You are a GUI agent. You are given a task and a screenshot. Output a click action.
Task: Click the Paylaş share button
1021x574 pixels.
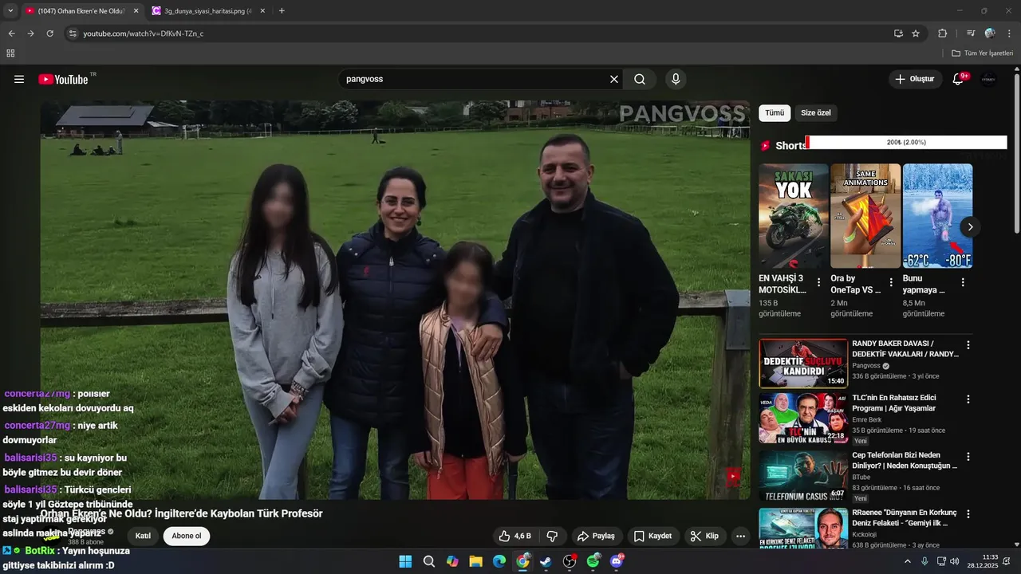(597, 536)
